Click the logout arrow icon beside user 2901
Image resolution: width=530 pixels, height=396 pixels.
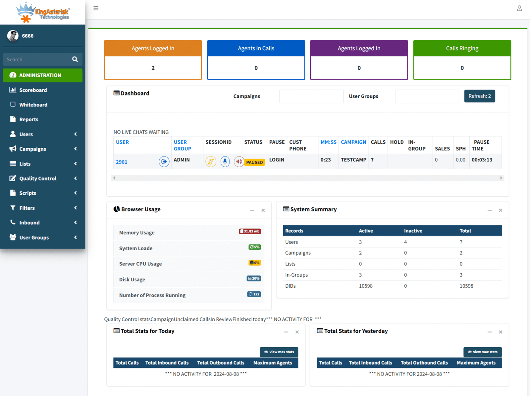pos(164,162)
